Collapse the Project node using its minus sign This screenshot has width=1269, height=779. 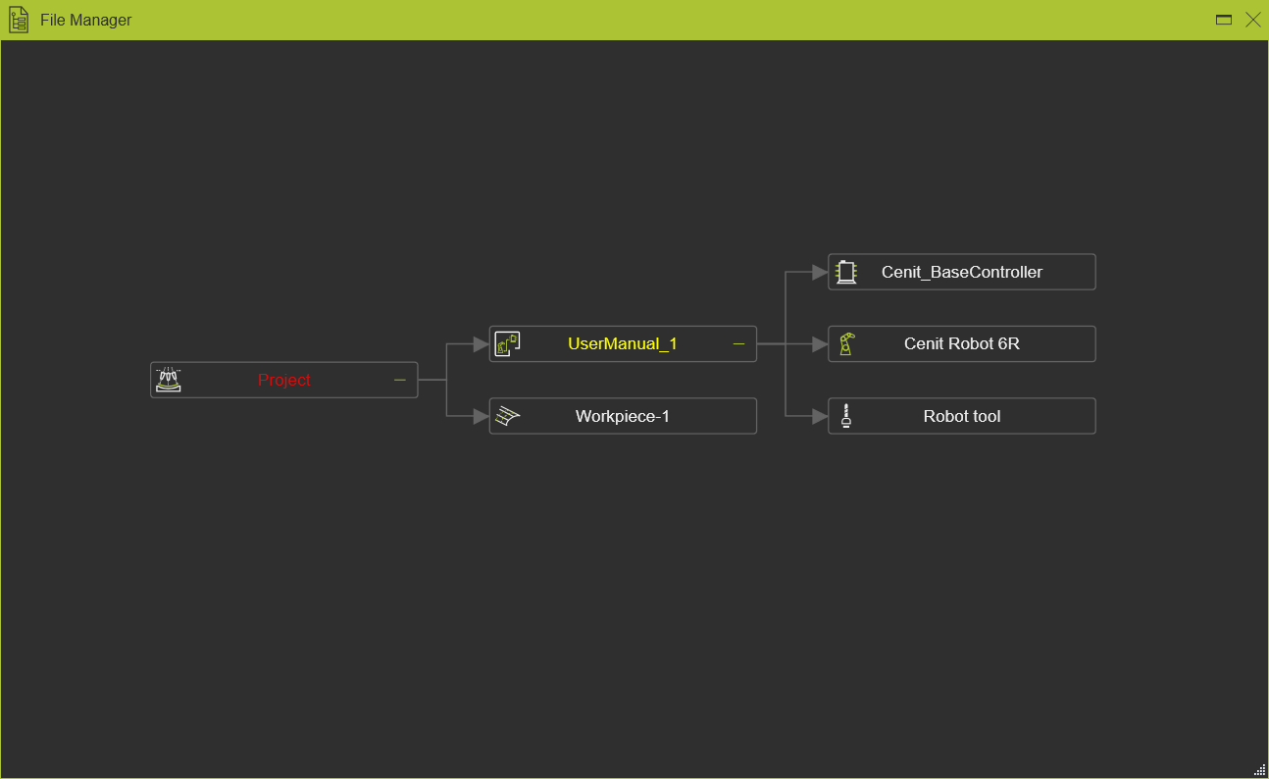point(399,380)
